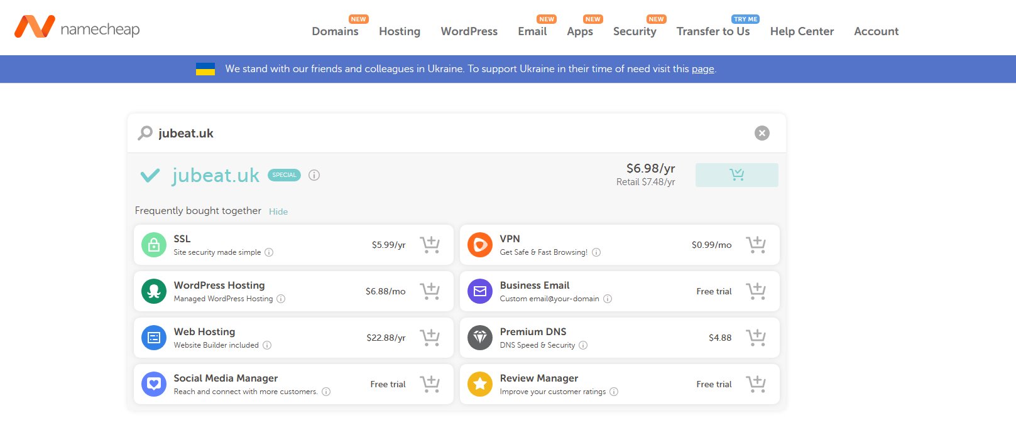Add jubeat.uk domain to cart
This screenshot has width=1016, height=423.
736,175
